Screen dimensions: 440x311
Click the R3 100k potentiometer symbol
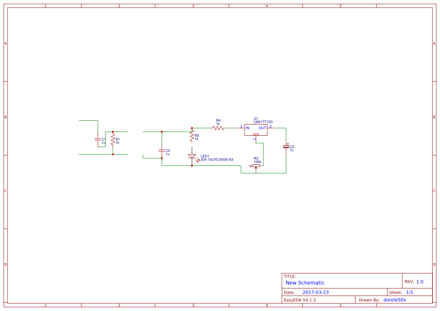256,166
